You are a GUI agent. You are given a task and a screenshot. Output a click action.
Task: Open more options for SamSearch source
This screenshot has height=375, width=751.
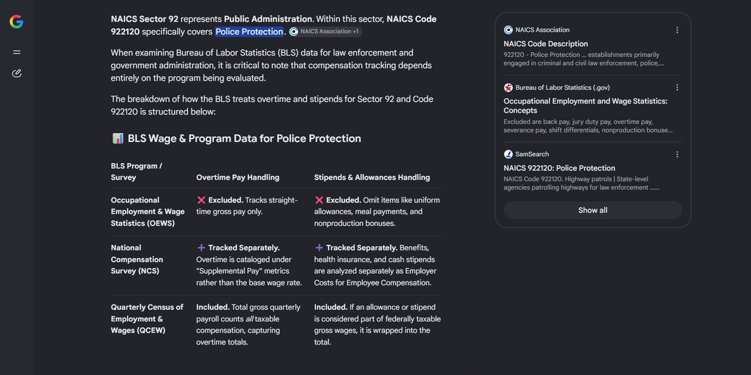pyautogui.click(x=677, y=154)
